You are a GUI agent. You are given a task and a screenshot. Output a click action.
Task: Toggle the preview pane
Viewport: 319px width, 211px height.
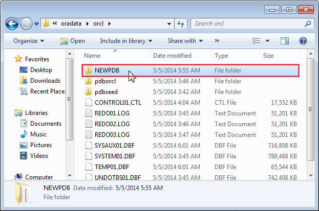click(x=285, y=41)
